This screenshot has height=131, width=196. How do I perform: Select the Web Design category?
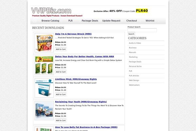(x=134, y=80)
